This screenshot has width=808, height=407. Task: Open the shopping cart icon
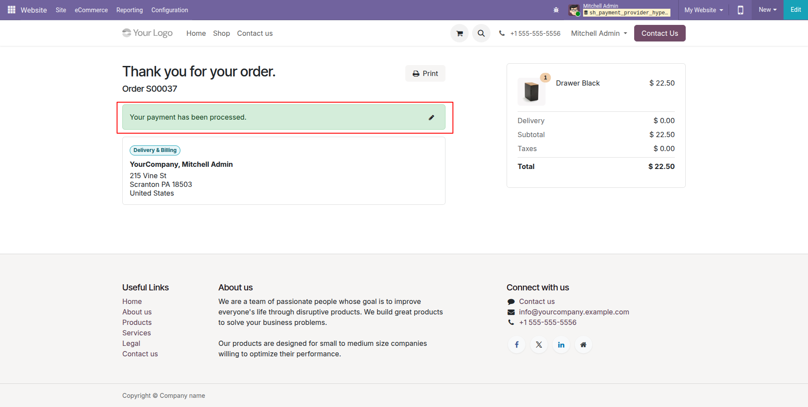pyautogui.click(x=459, y=33)
